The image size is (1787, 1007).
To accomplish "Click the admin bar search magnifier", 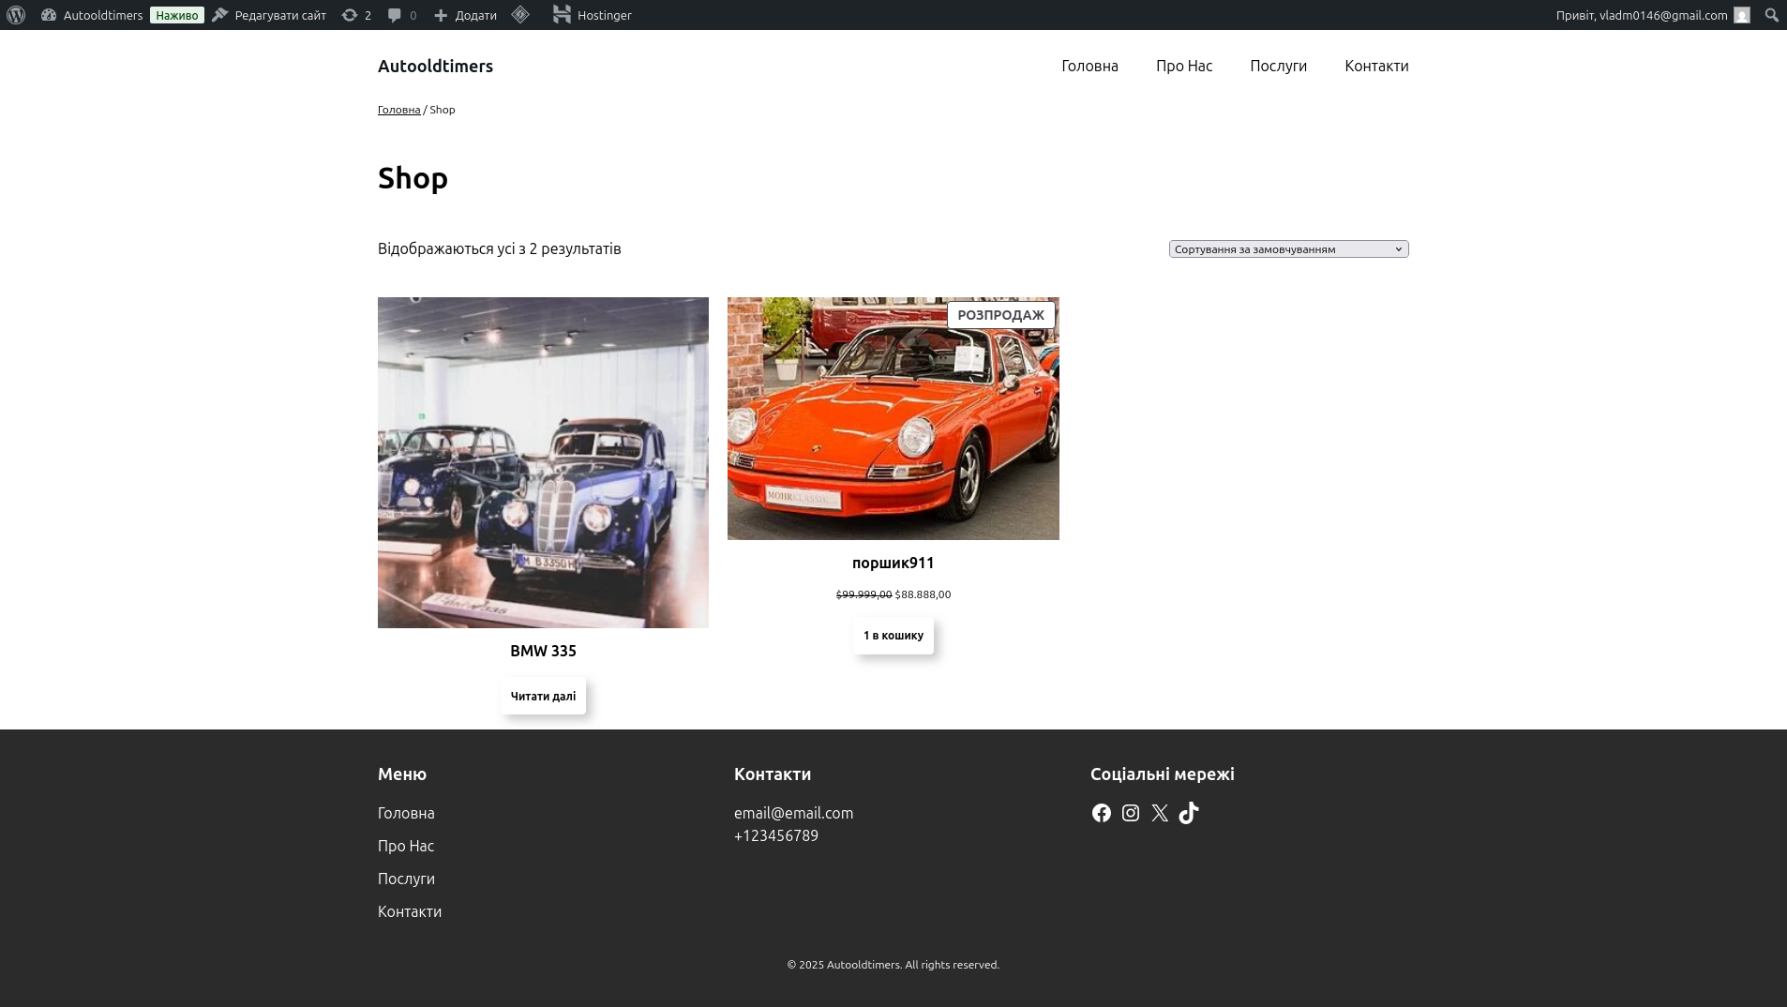I will point(1771,15).
